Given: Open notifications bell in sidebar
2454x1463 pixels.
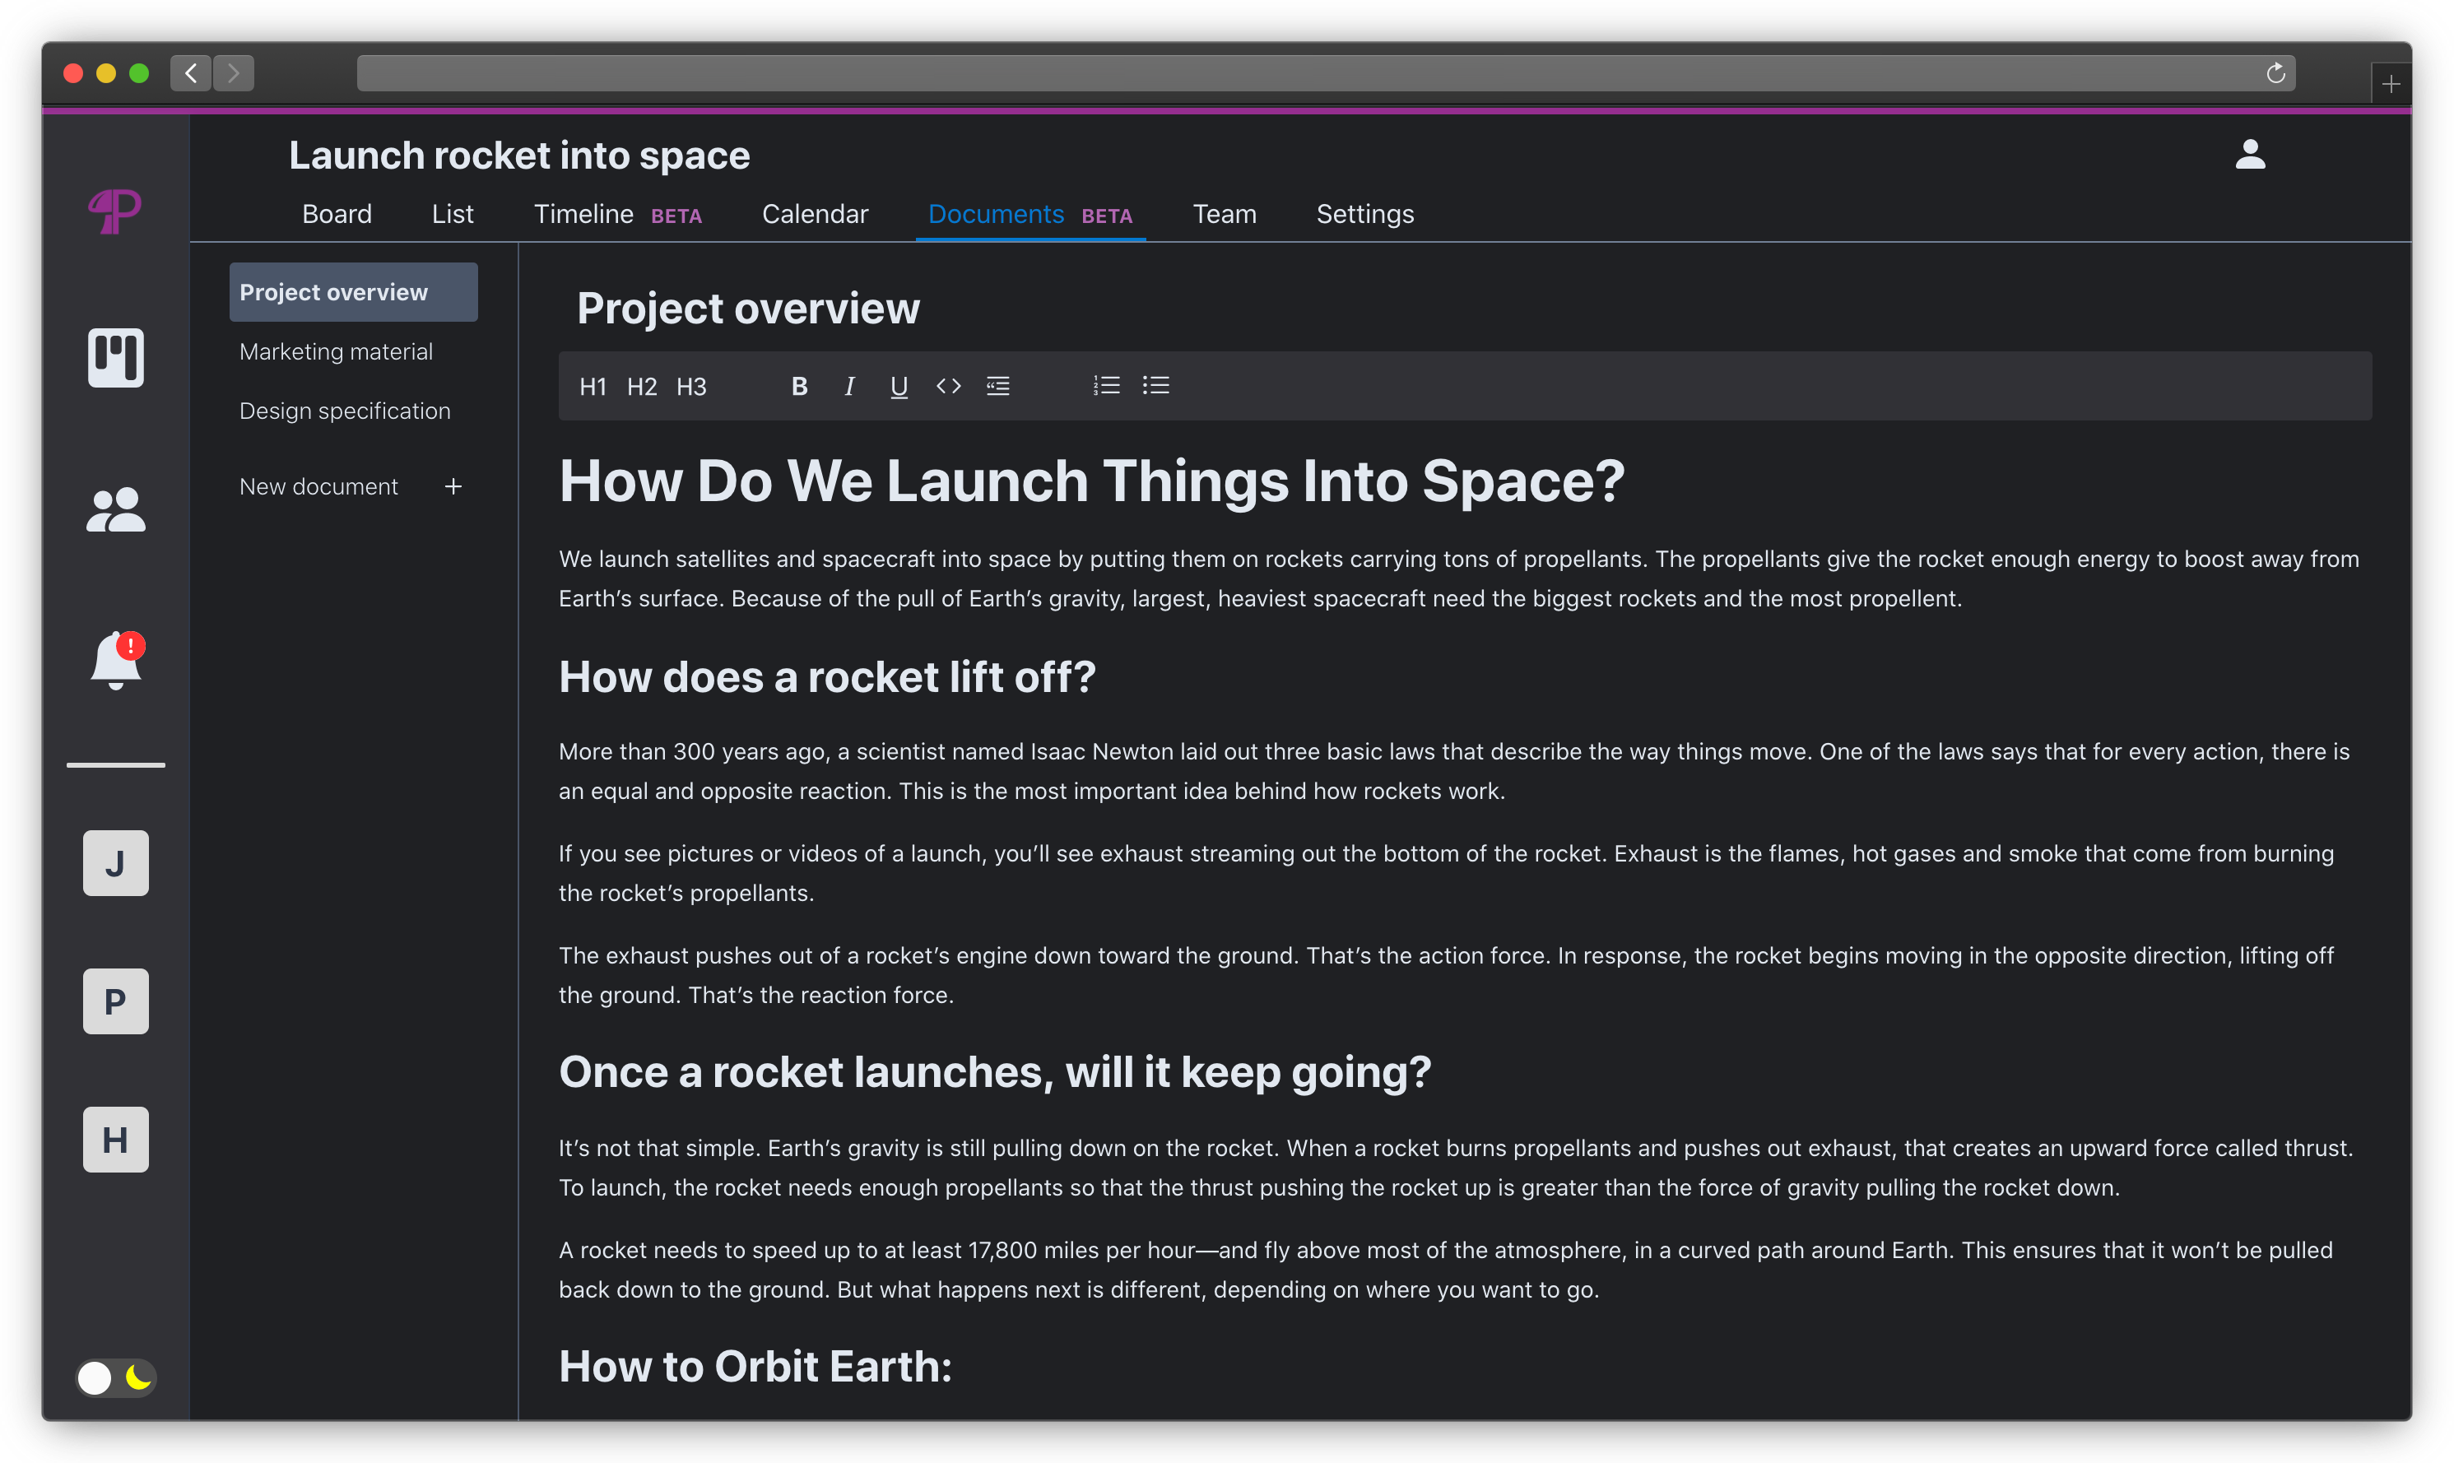Looking at the screenshot, I should 116,660.
